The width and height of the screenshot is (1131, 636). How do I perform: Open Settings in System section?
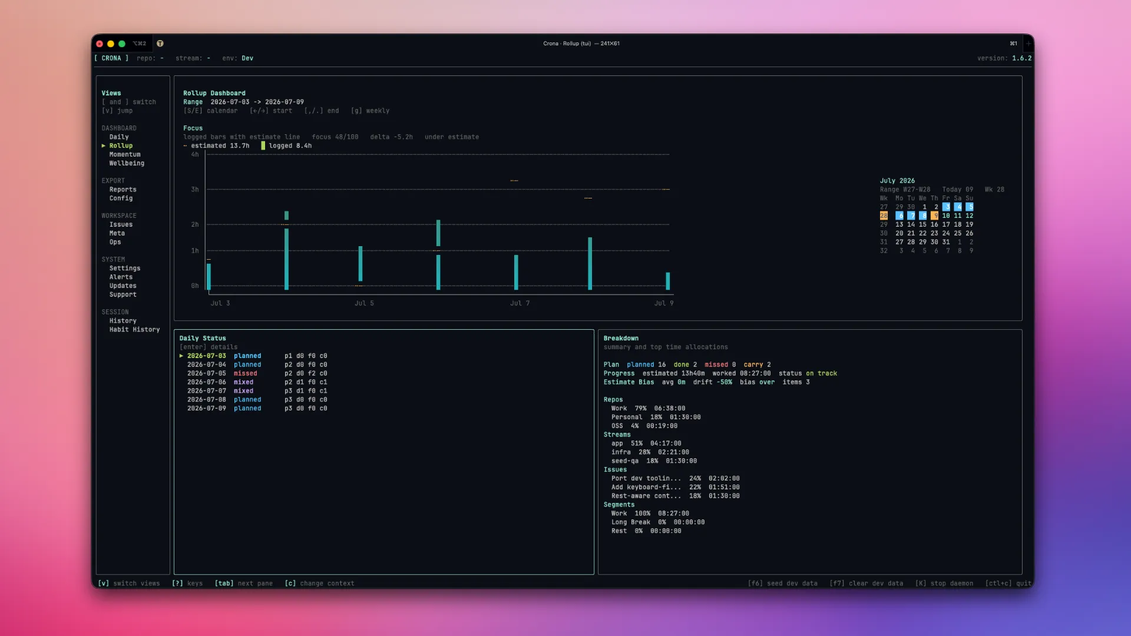click(125, 269)
